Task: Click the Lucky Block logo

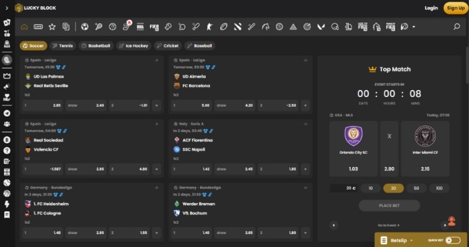Action: click(x=35, y=8)
